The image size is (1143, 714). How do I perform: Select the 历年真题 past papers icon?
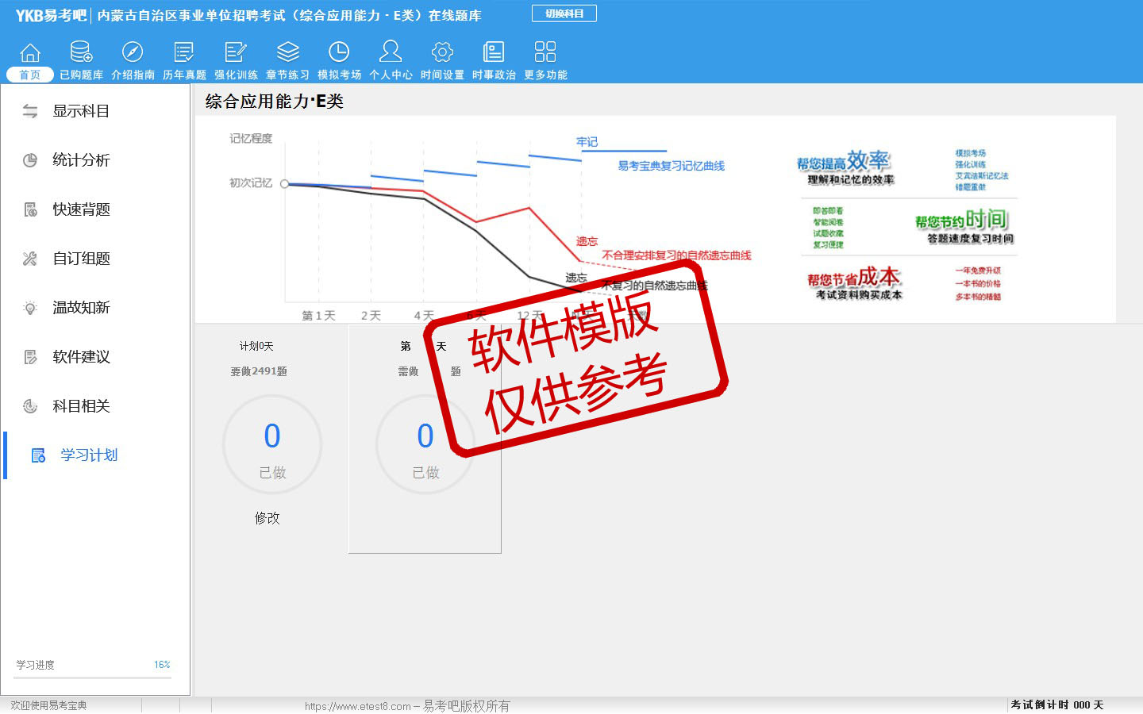[x=184, y=53]
